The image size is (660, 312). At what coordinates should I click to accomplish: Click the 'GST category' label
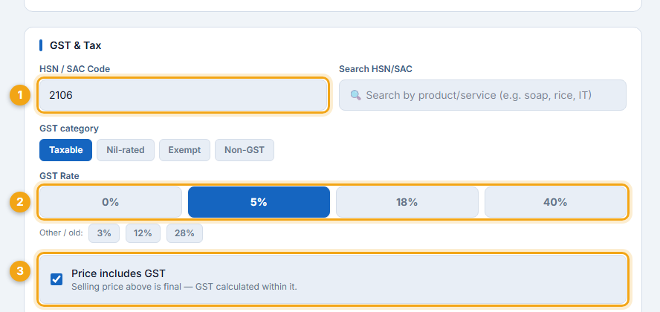pos(69,129)
